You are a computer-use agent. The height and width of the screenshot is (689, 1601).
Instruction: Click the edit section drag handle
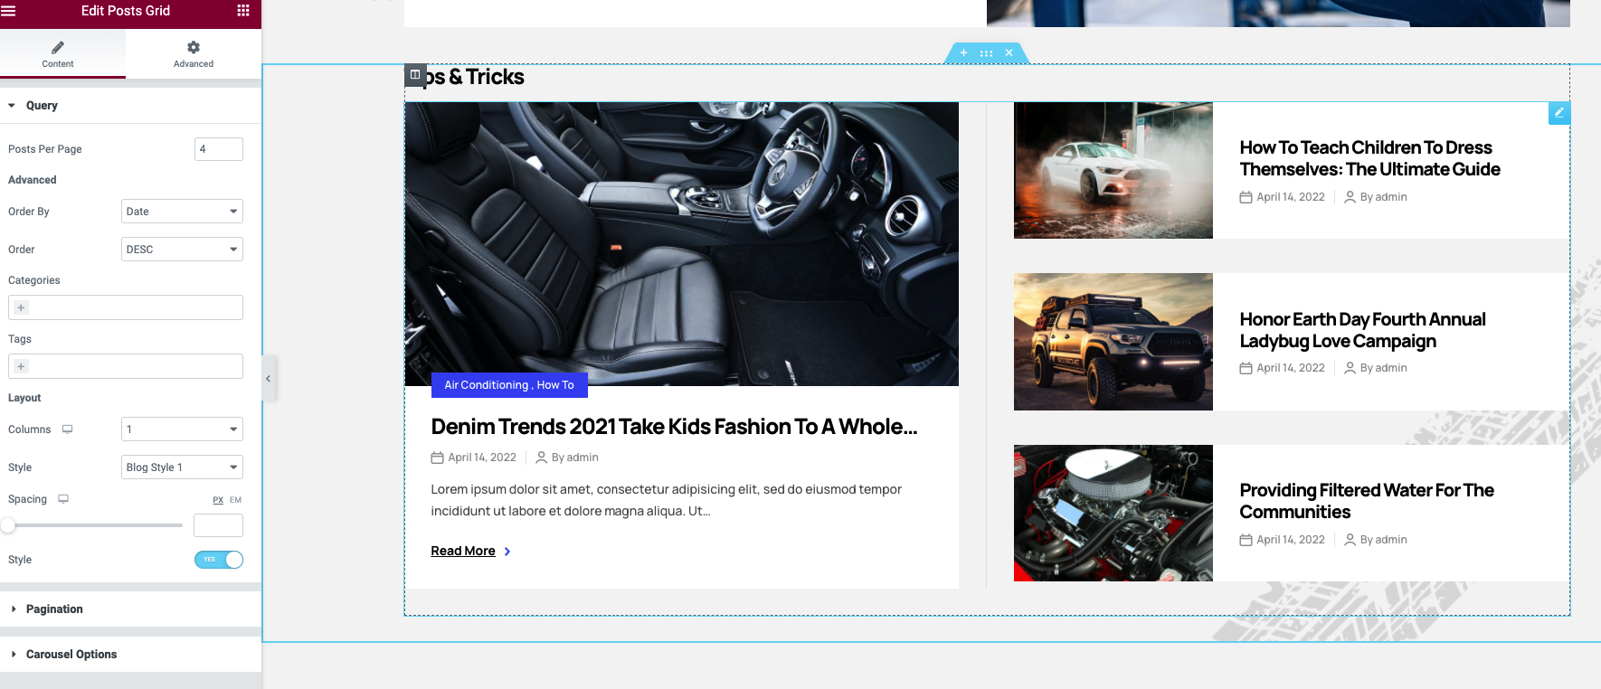point(986,53)
